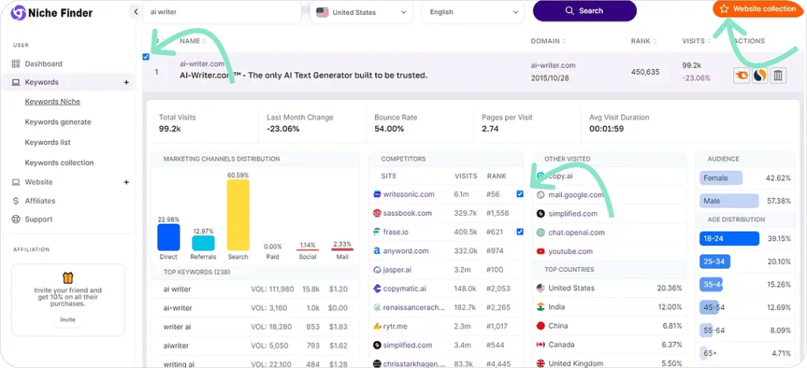
Task: Click the Dashboard grid icon
Action: [x=17, y=64]
